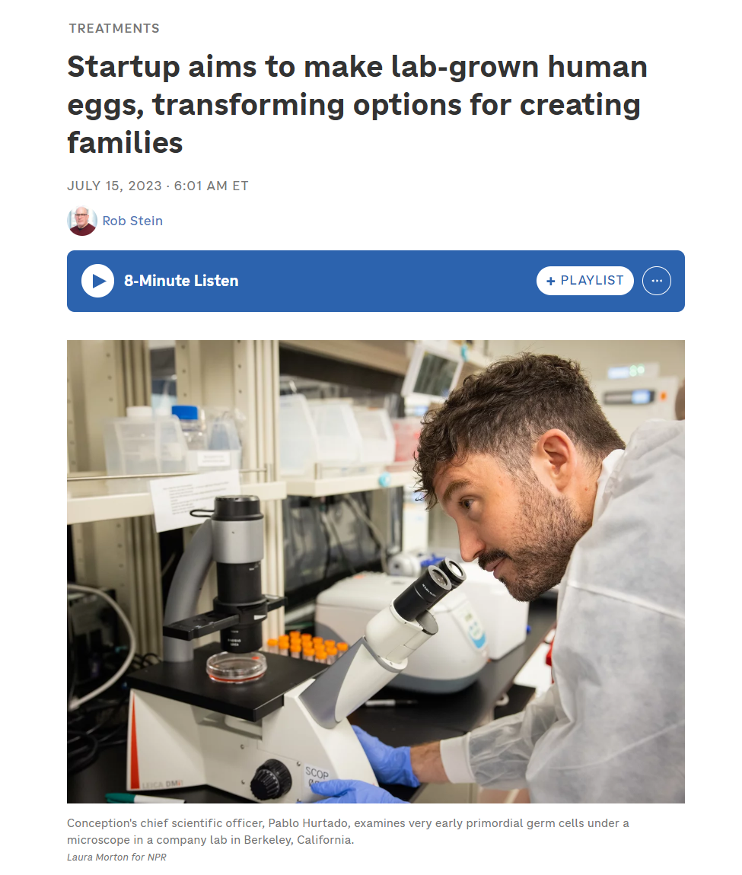This screenshot has width=742, height=875.
Task: Click the article headline about lab-grown eggs
Action: point(357,104)
